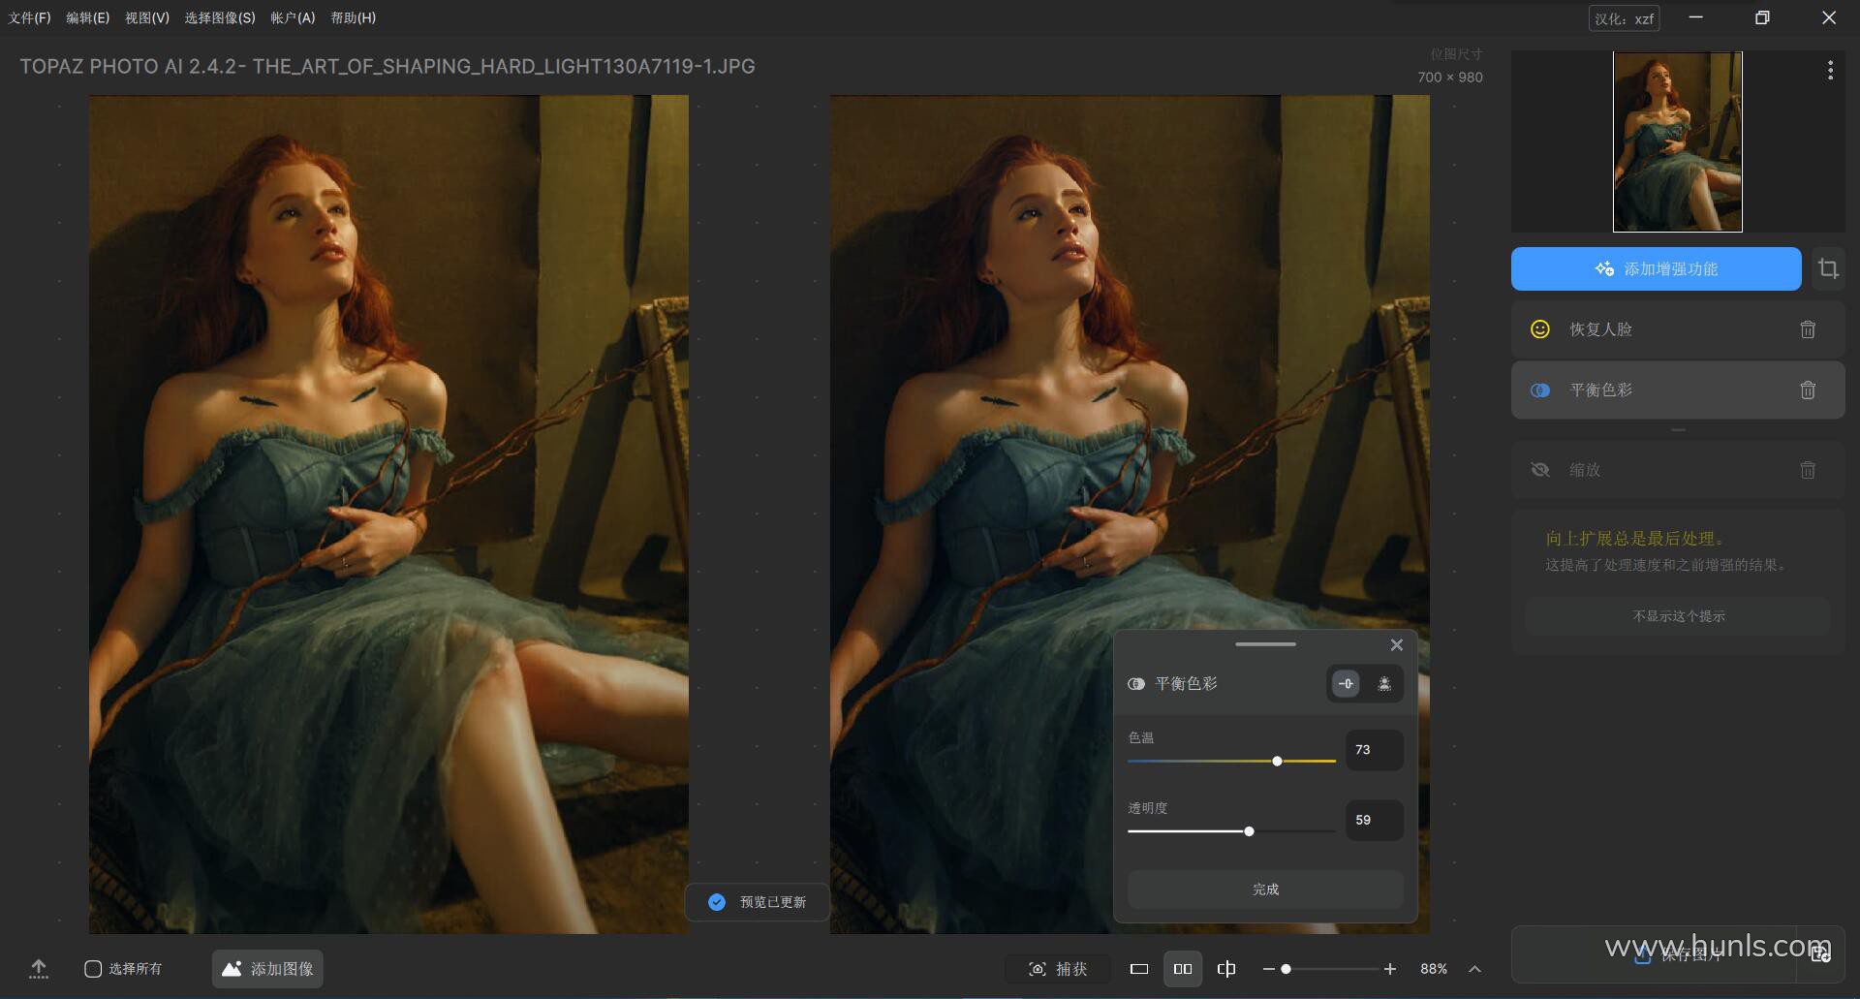The width and height of the screenshot is (1860, 999).
Task: Check the 选择所有 checkbox
Action: [x=93, y=969]
